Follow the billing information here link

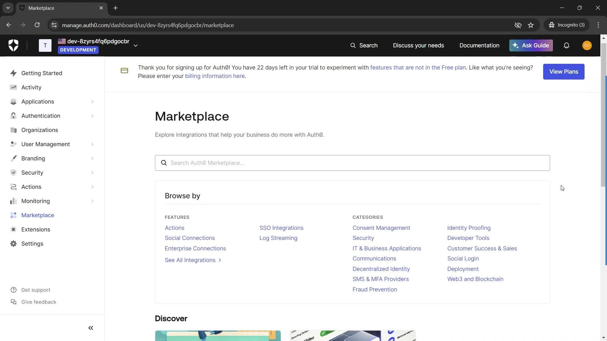tap(215, 76)
